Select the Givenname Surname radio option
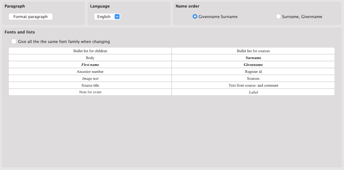 [195, 17]
